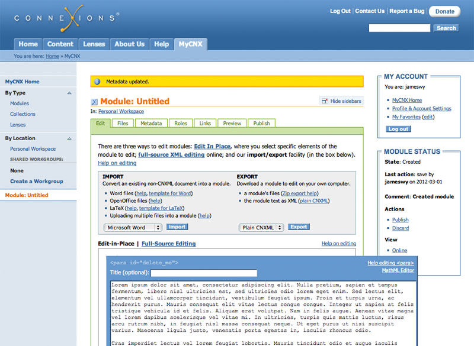This screenshot has width=474, height=346.
Task: Go to the Lenses navigation tab
Action: (94, 44)
